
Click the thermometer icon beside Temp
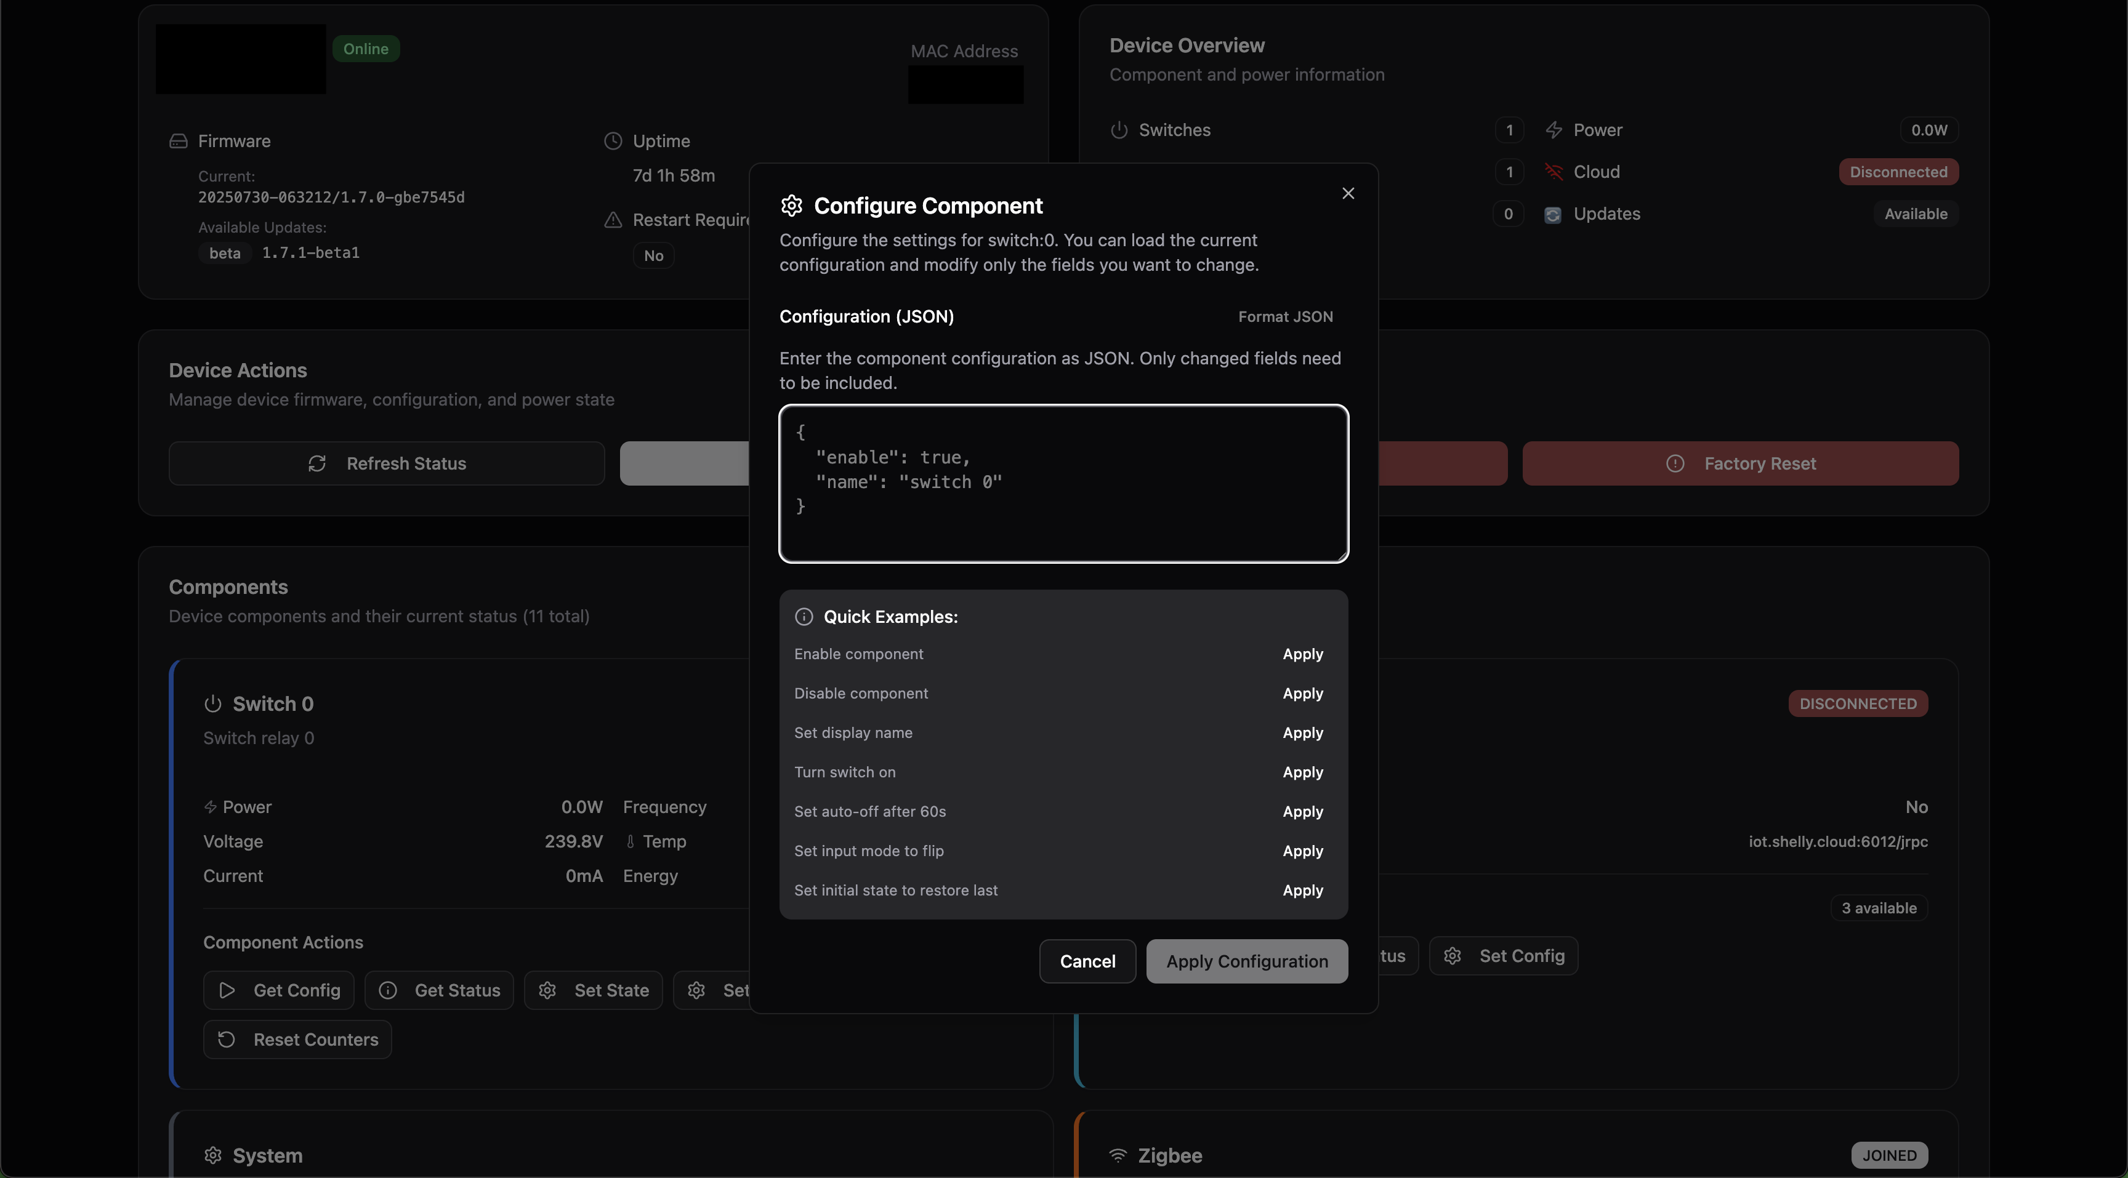tap(631, 842)
